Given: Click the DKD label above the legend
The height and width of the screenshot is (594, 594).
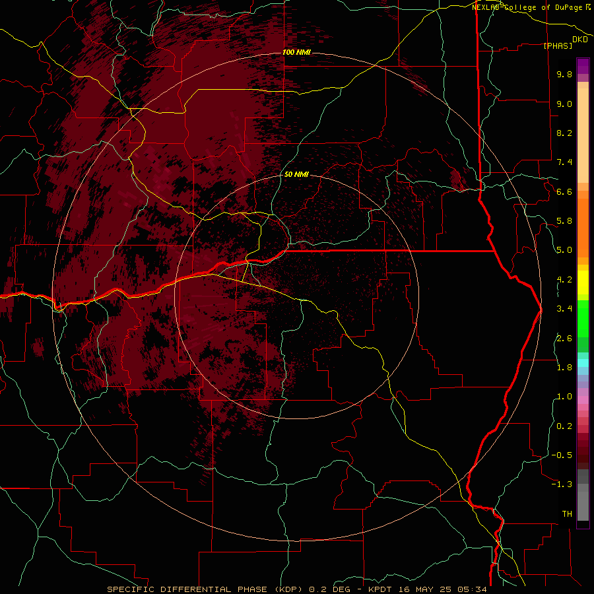Looking at the screenshot, I should 580,40.
